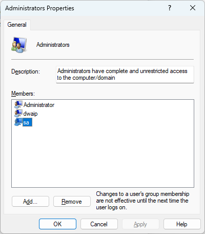The image size is (205, 234).
Task: Open Help from the bottom button
Action: (182, 224)
